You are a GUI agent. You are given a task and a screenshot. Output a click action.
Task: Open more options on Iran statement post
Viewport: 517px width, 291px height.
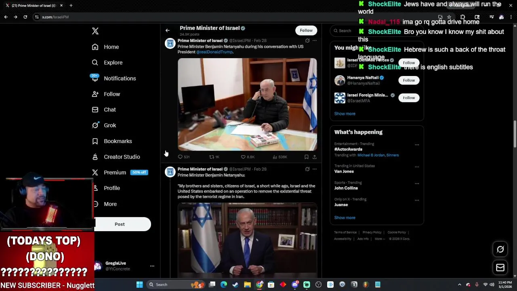[x=315, y=169]
